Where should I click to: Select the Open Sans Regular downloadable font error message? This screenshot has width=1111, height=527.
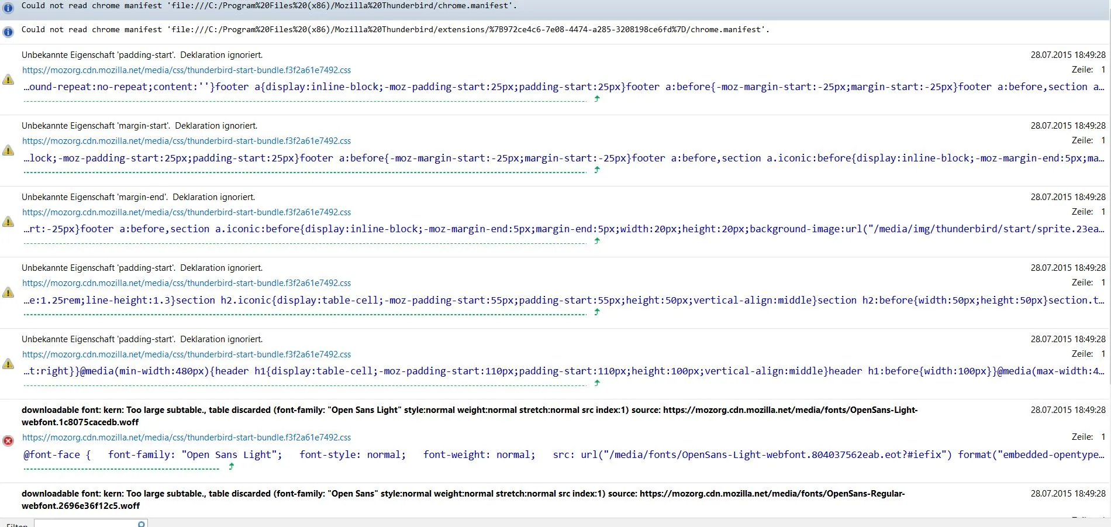coord(463,500)
